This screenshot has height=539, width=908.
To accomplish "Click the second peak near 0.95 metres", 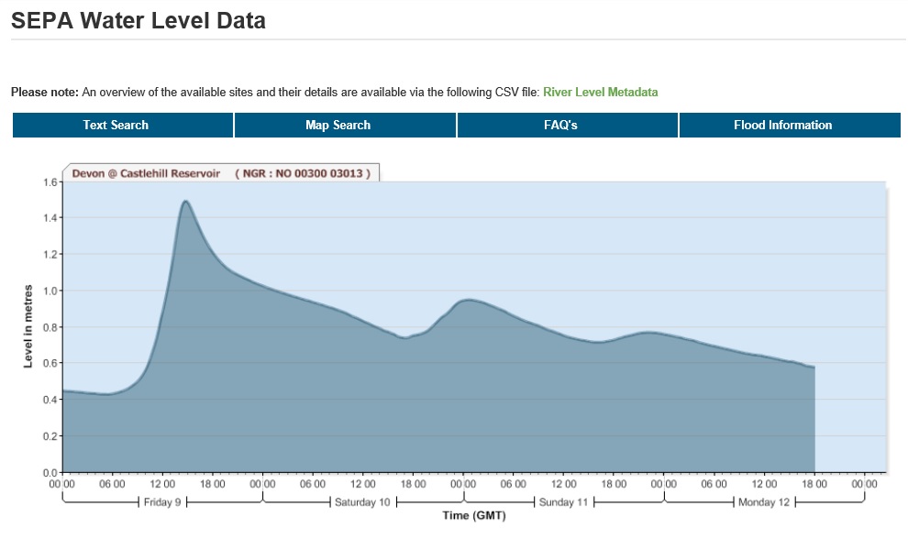I will click(468, 300).
